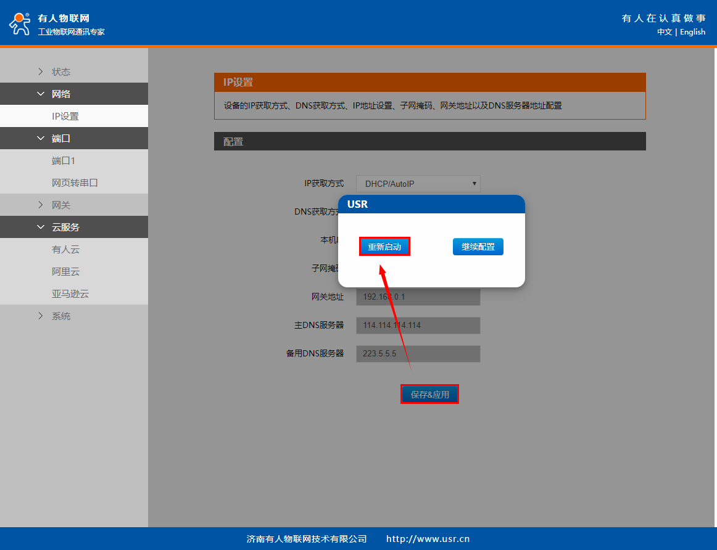The height and width of the screenshot is (550, 717).
Task: Go to 网页转串口 page
Action: pyautogui.click(x=75, y=183)
